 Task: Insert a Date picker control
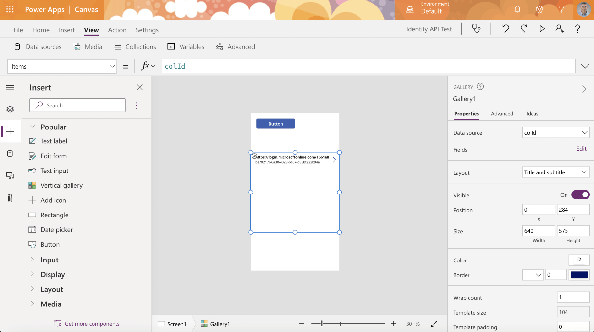point(51,230)
